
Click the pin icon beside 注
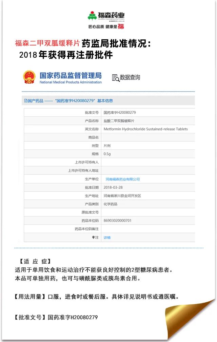(x=93, y=237)
